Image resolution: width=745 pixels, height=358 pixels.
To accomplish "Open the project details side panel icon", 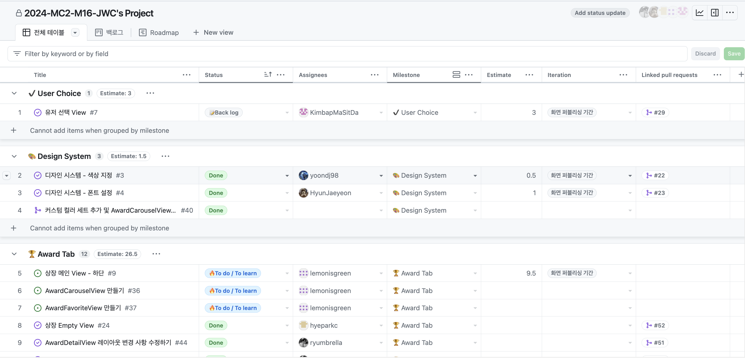I will coord(714,13).
